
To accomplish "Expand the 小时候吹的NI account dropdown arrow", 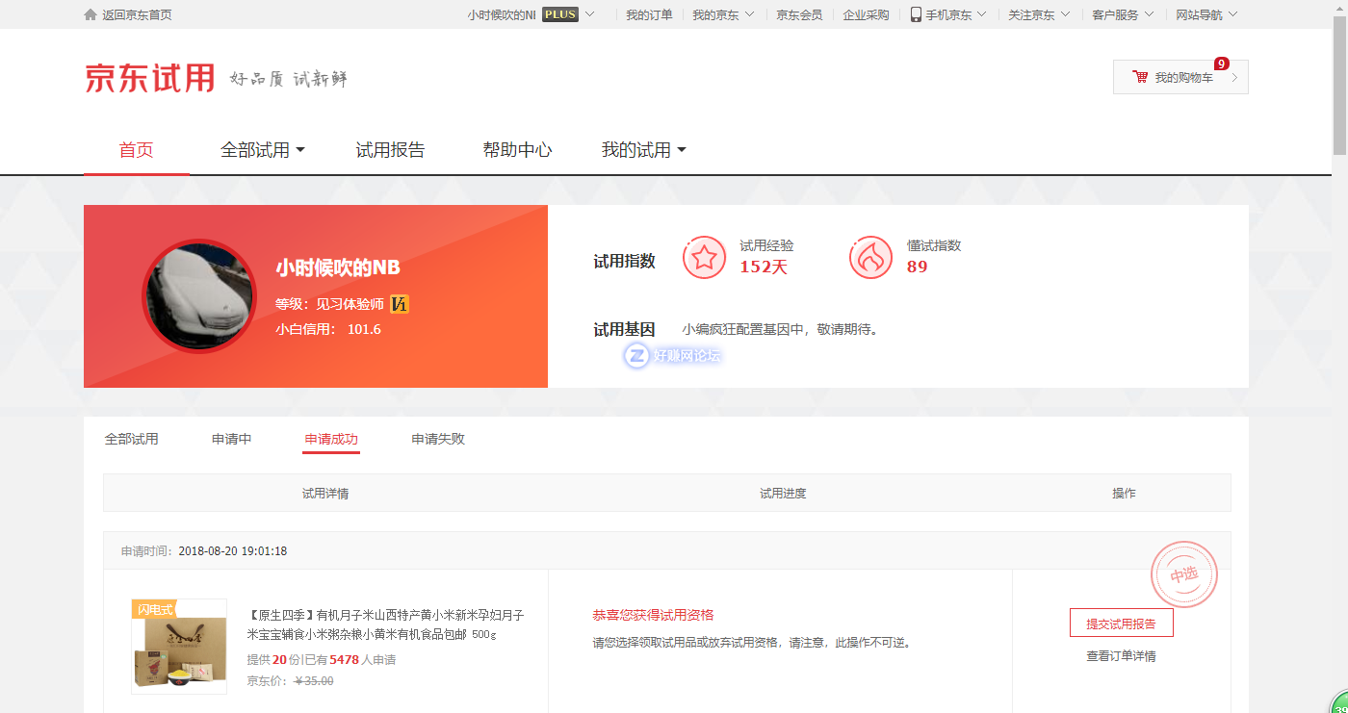I will (x=590, y=14).
